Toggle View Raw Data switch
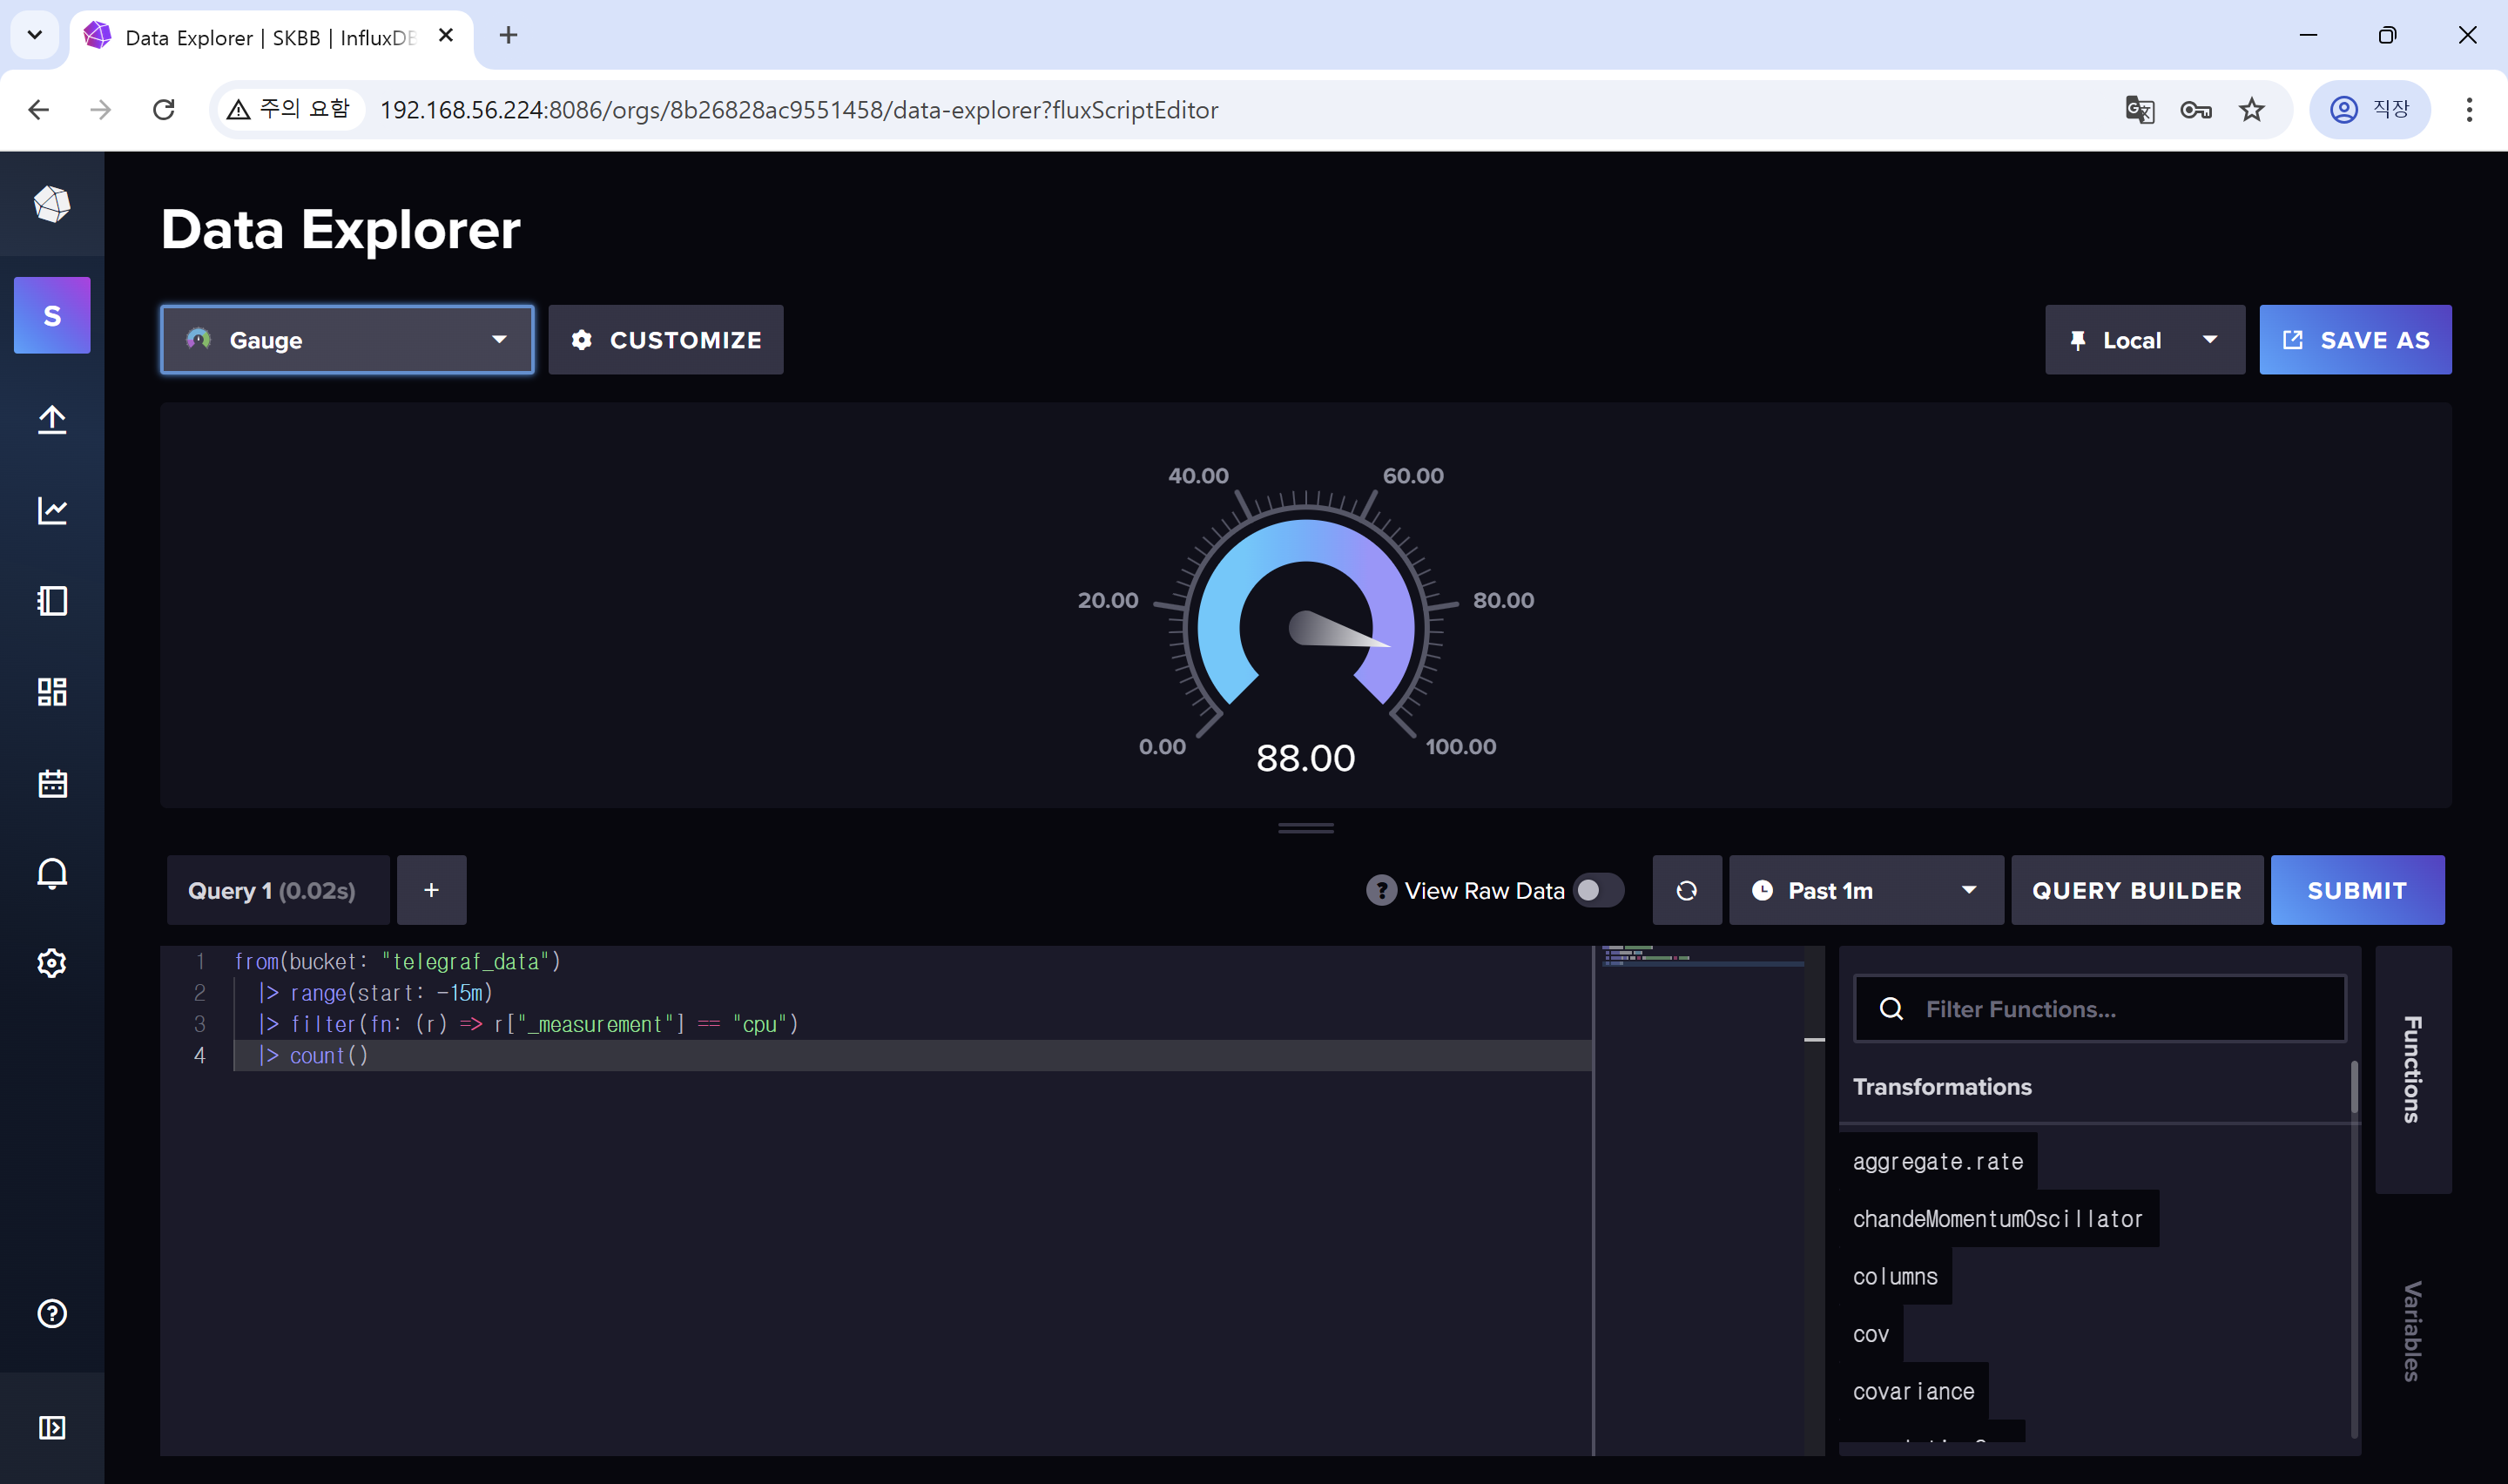Viewport: 2508px width, 1484px height. pyautogui.click(x=1598, y=890)
